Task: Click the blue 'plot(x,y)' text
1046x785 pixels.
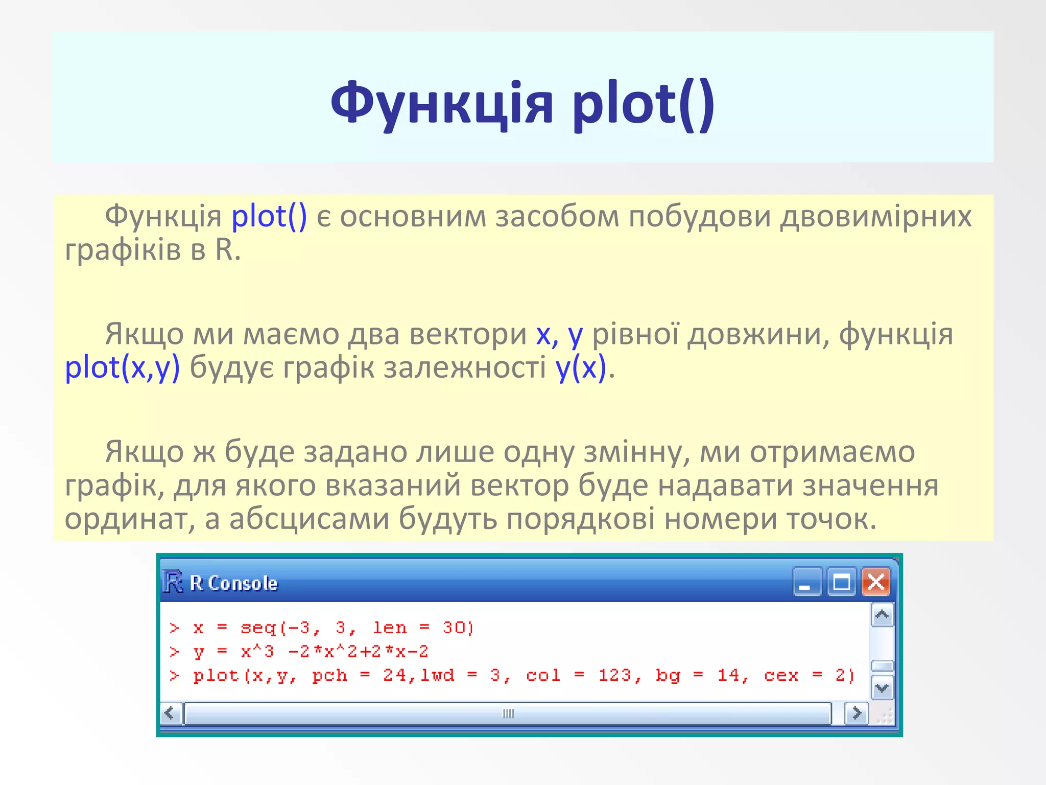Action: [x=123, y=367]
